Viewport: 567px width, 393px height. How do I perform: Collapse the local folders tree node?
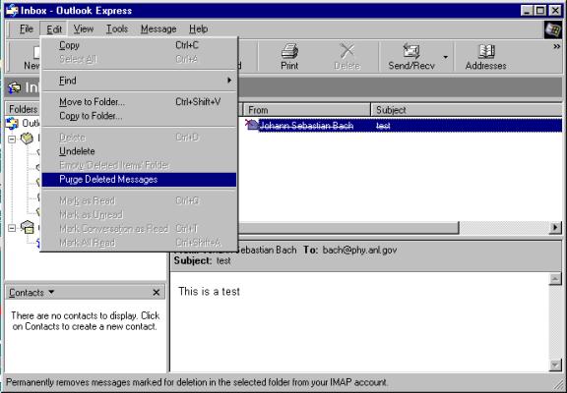pos(12,139)
